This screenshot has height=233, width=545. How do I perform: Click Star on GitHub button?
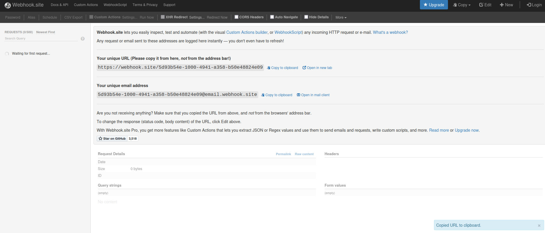click(112, 139)
